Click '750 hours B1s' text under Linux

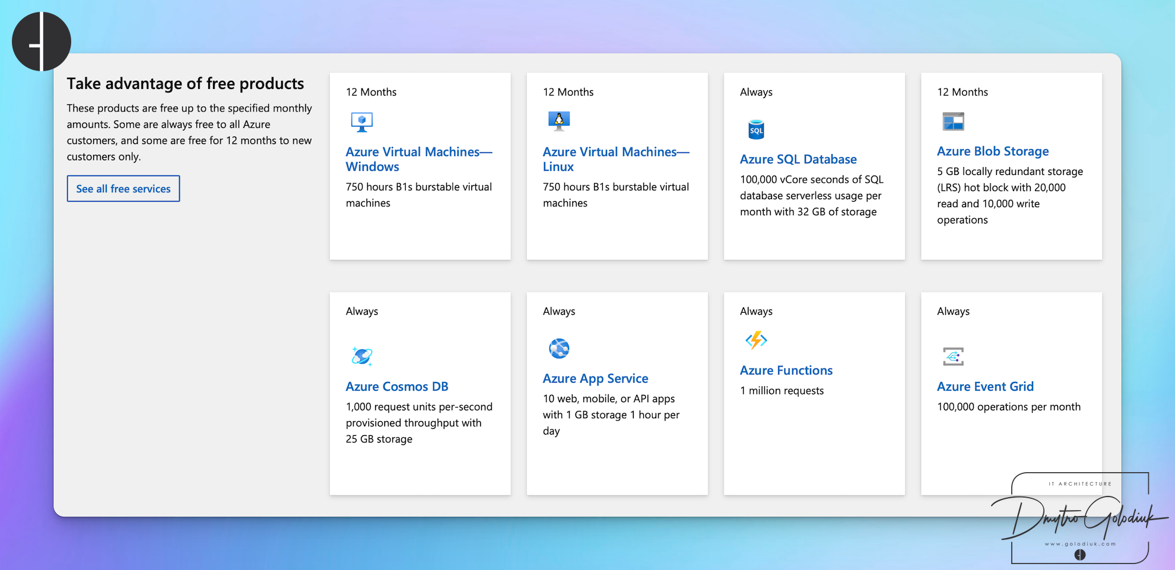616,195
